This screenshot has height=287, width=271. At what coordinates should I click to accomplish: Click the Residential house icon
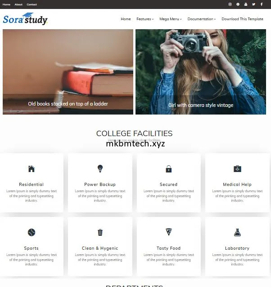coord(32,168)
